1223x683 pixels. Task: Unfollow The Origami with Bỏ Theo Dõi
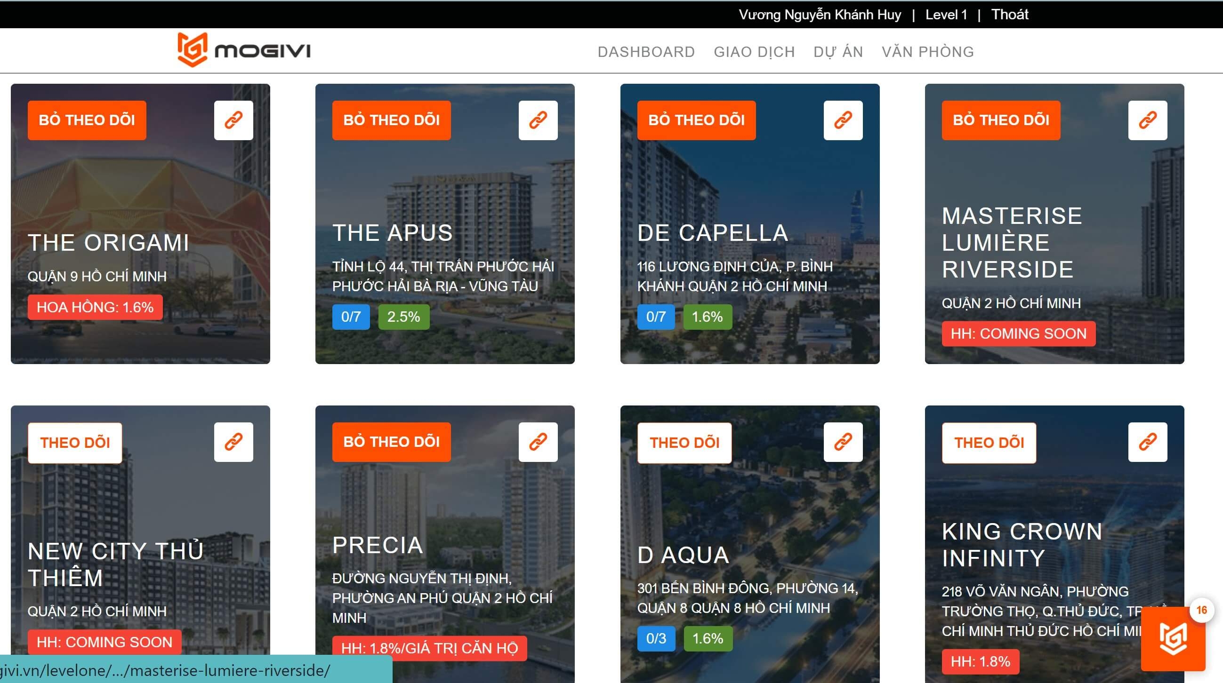click(x=87, y=120)
